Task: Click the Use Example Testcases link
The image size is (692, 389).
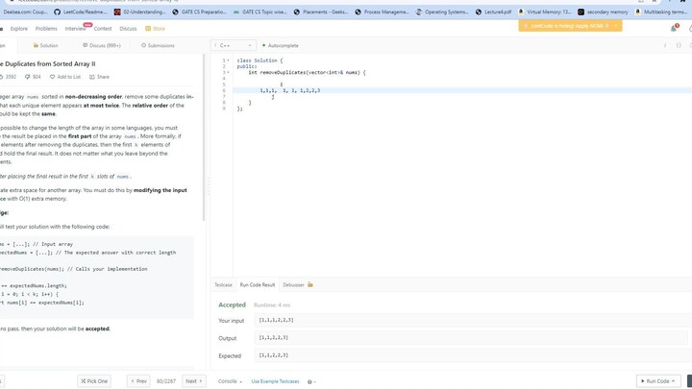Action: click(x=276, y=381)
